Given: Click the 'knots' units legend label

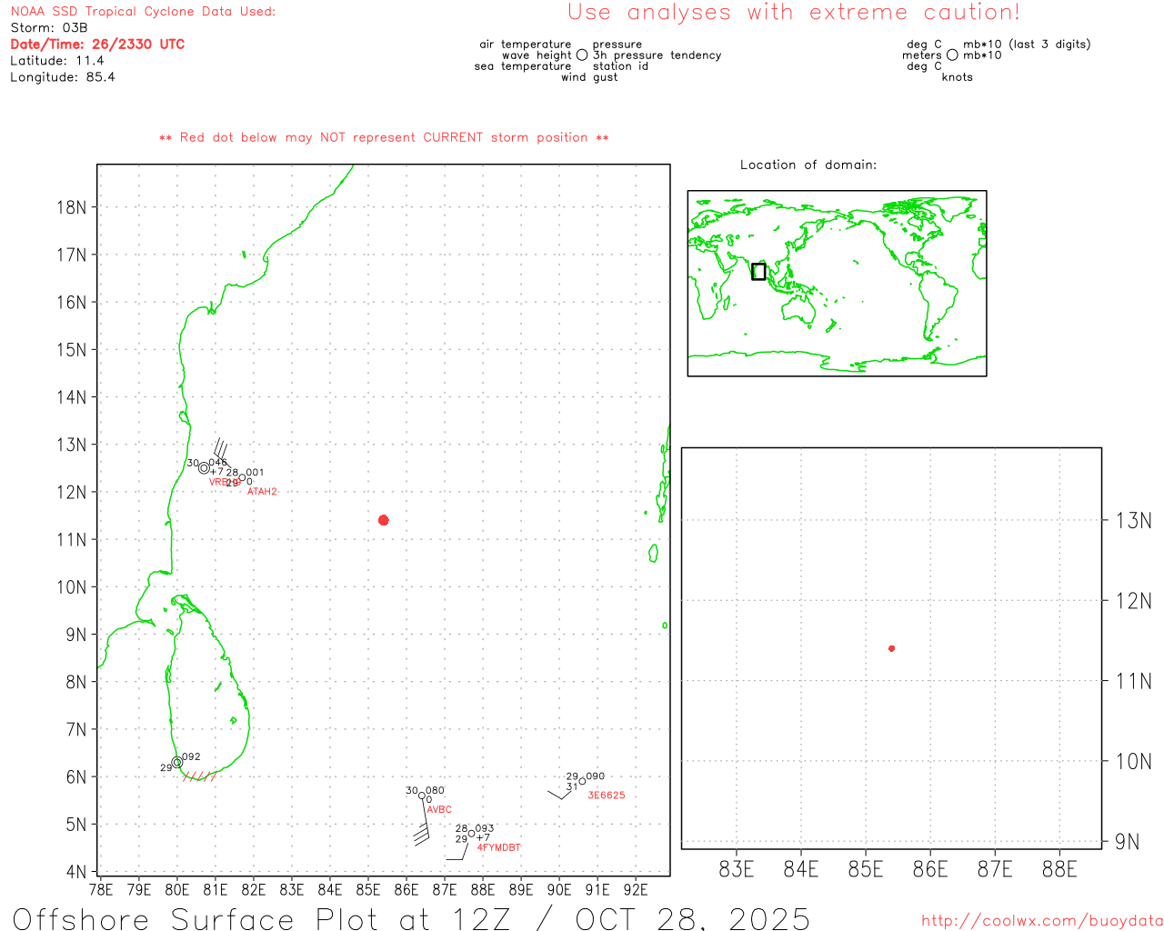Looking at the screenshot, I should pyautogui.click(x=958, y=77).
